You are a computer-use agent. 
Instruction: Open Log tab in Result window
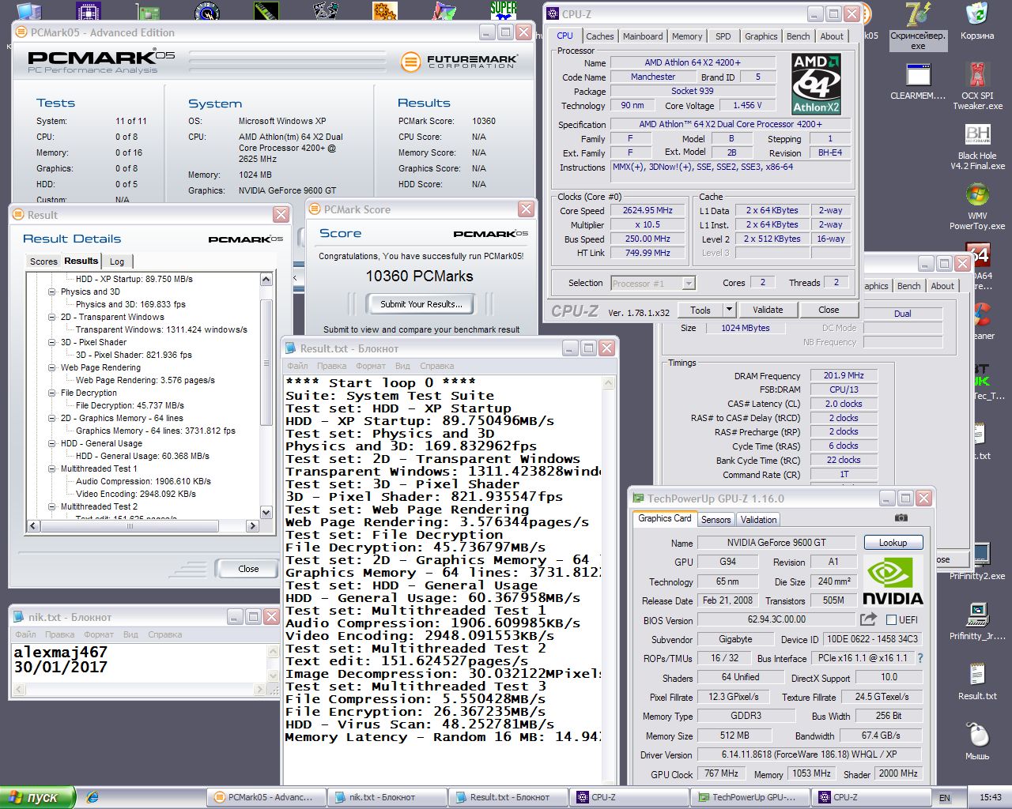(x=117, y=262)
